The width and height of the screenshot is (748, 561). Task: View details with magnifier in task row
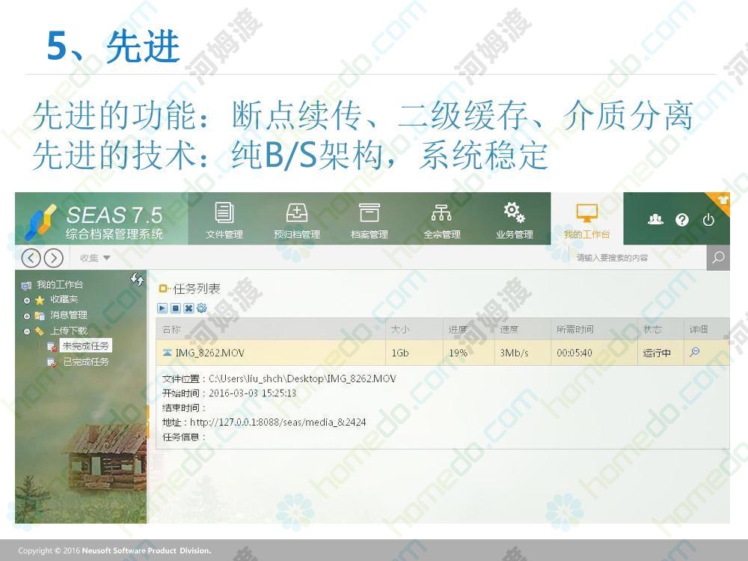[x=695, y=352]
